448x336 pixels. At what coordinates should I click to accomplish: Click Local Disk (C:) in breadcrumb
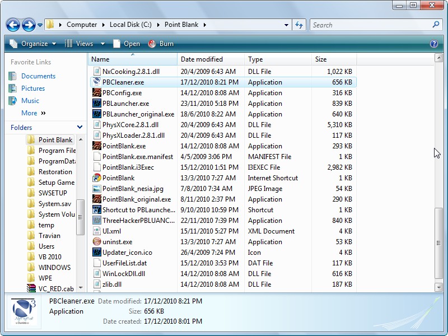tap(130, 25)
